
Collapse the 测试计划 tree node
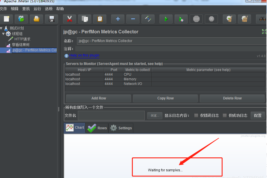point(1,28)
